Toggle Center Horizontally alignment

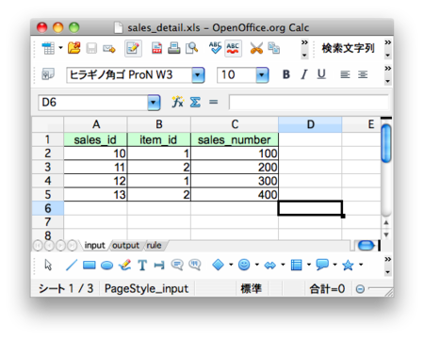(363, 74)
